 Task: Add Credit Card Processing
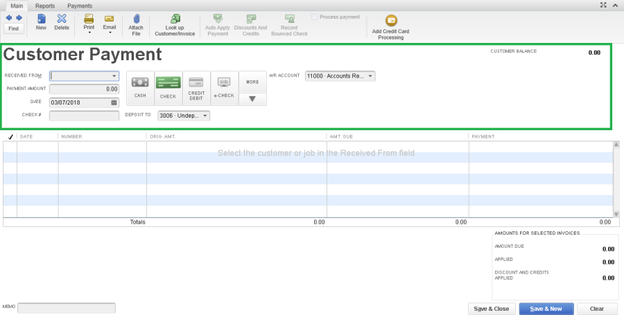(x=391, y=27)
